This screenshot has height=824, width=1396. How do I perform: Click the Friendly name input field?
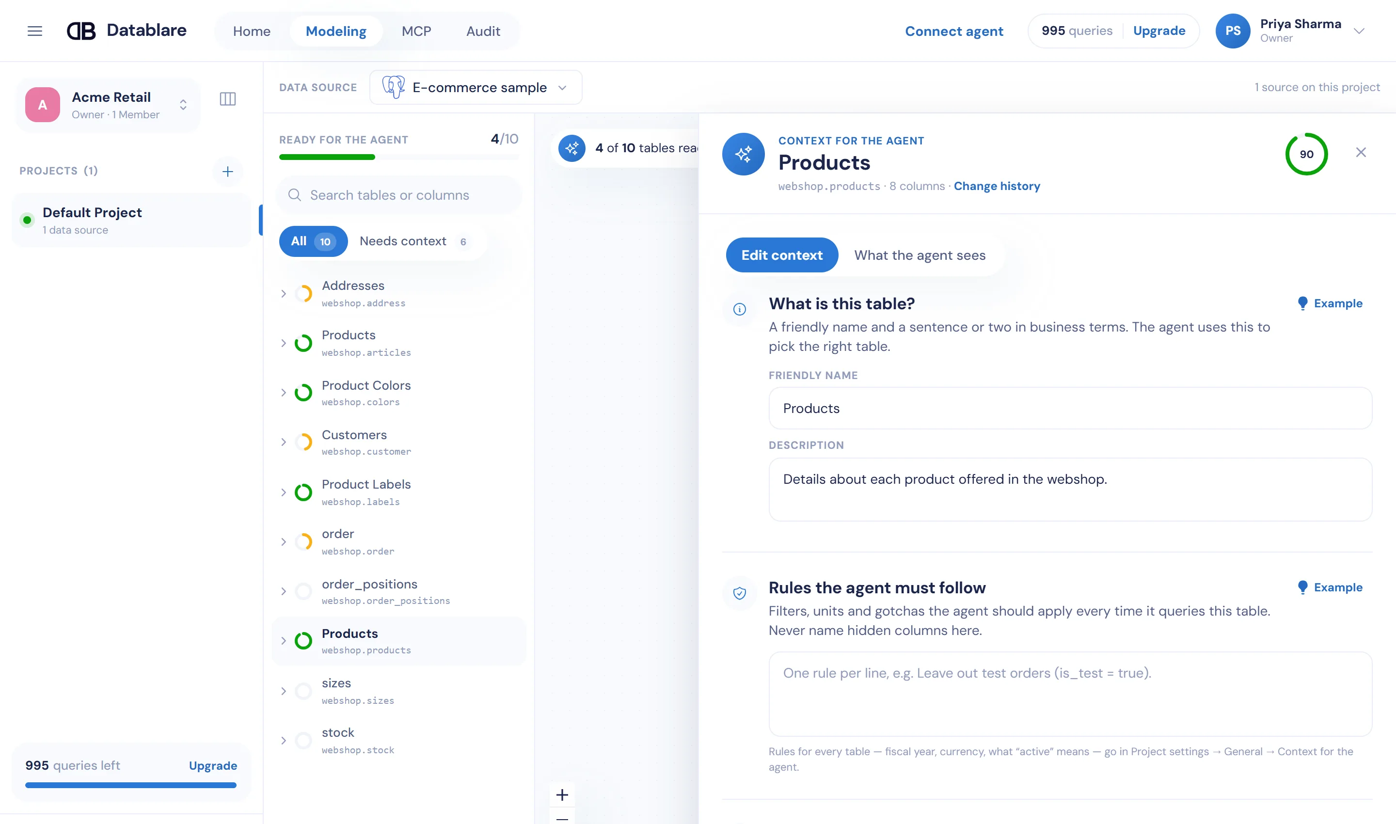pyautogui.click(x=1070, y=408)
